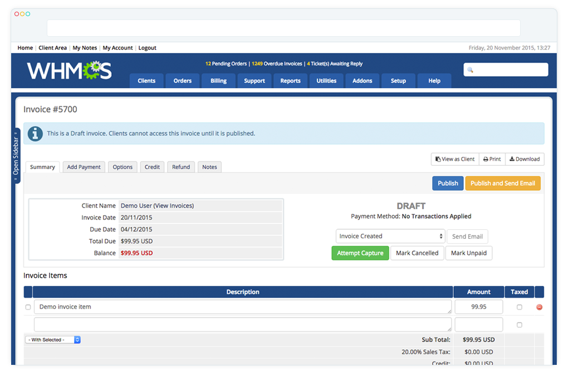Delete Demo invoice item with red remove icon
The height and width of the screenshot is (376, 568).
tap(539, 307)
